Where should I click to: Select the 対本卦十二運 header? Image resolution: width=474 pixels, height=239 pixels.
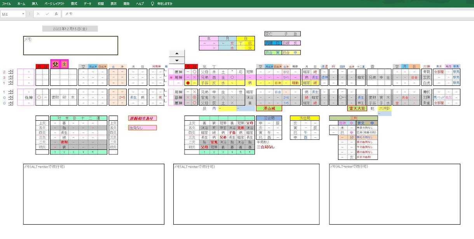(x=78, y=118)
